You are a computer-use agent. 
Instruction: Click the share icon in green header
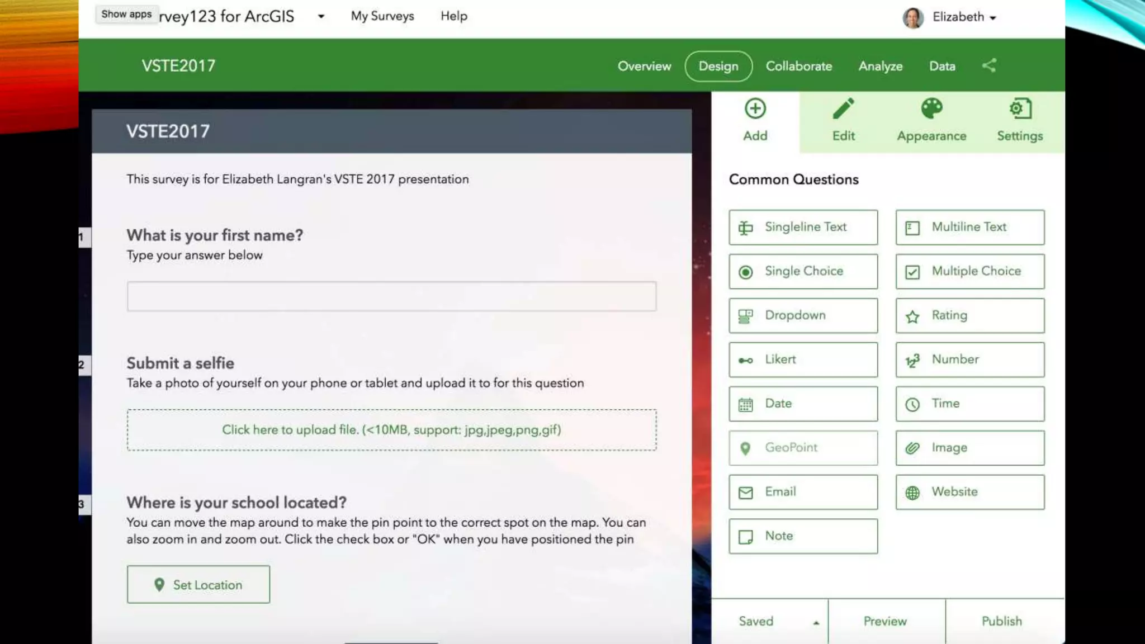pos(988,65)
